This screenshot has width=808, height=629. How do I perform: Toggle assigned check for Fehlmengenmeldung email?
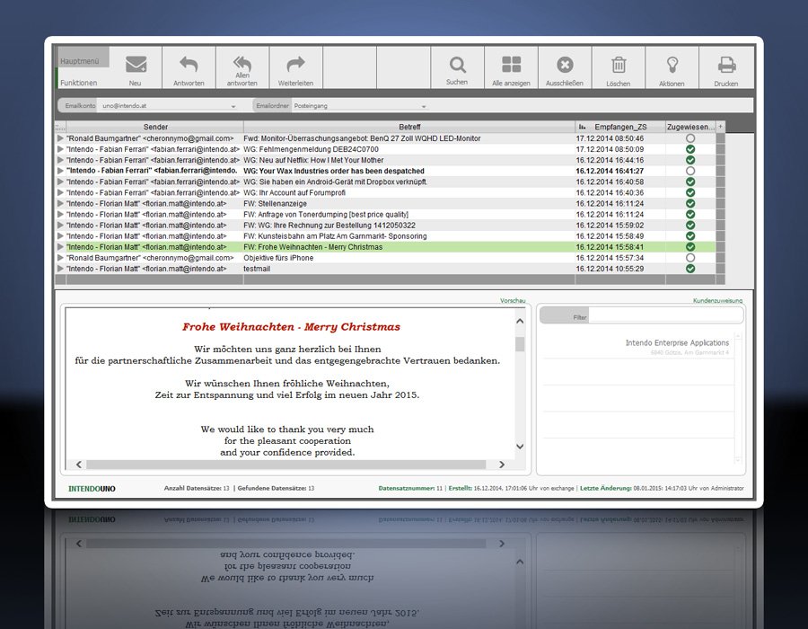(x=690, y=149)
